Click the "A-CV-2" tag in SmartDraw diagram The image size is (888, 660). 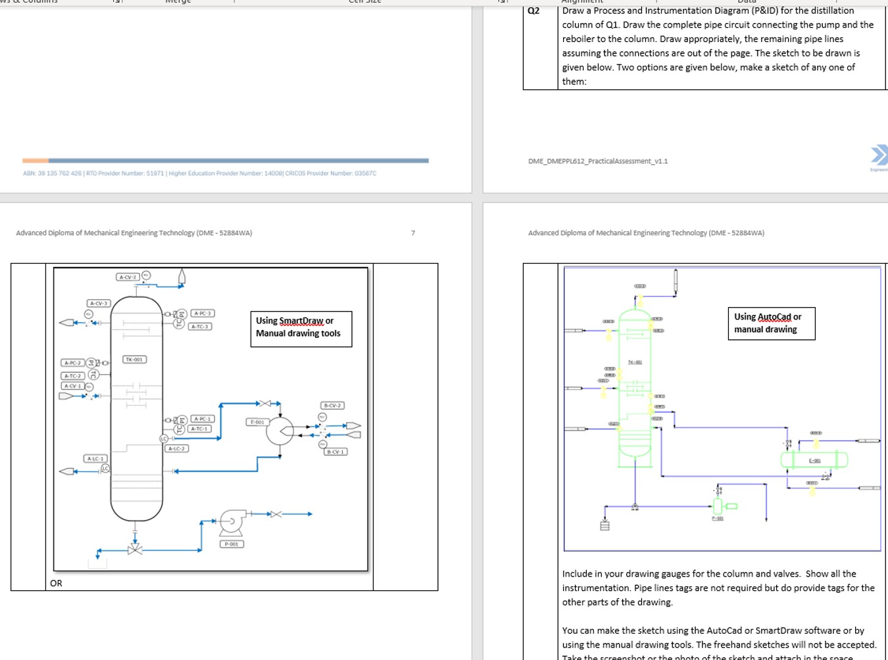[128, 277]
